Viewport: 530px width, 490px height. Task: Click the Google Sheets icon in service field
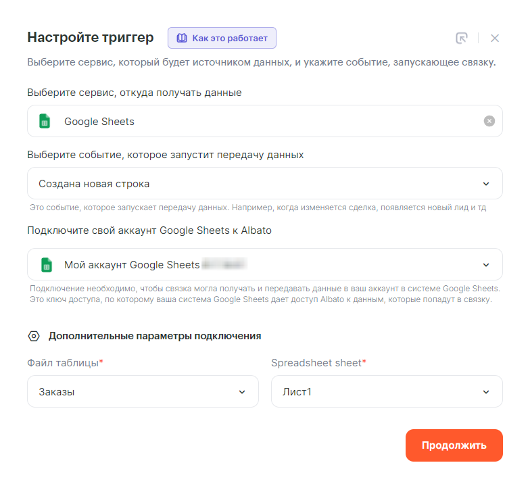45,122
